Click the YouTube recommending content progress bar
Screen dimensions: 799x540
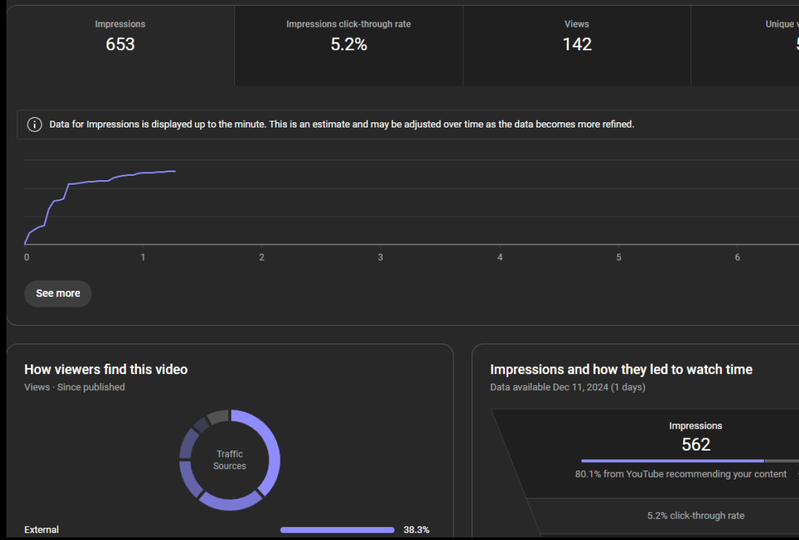(x=672, y=461)
